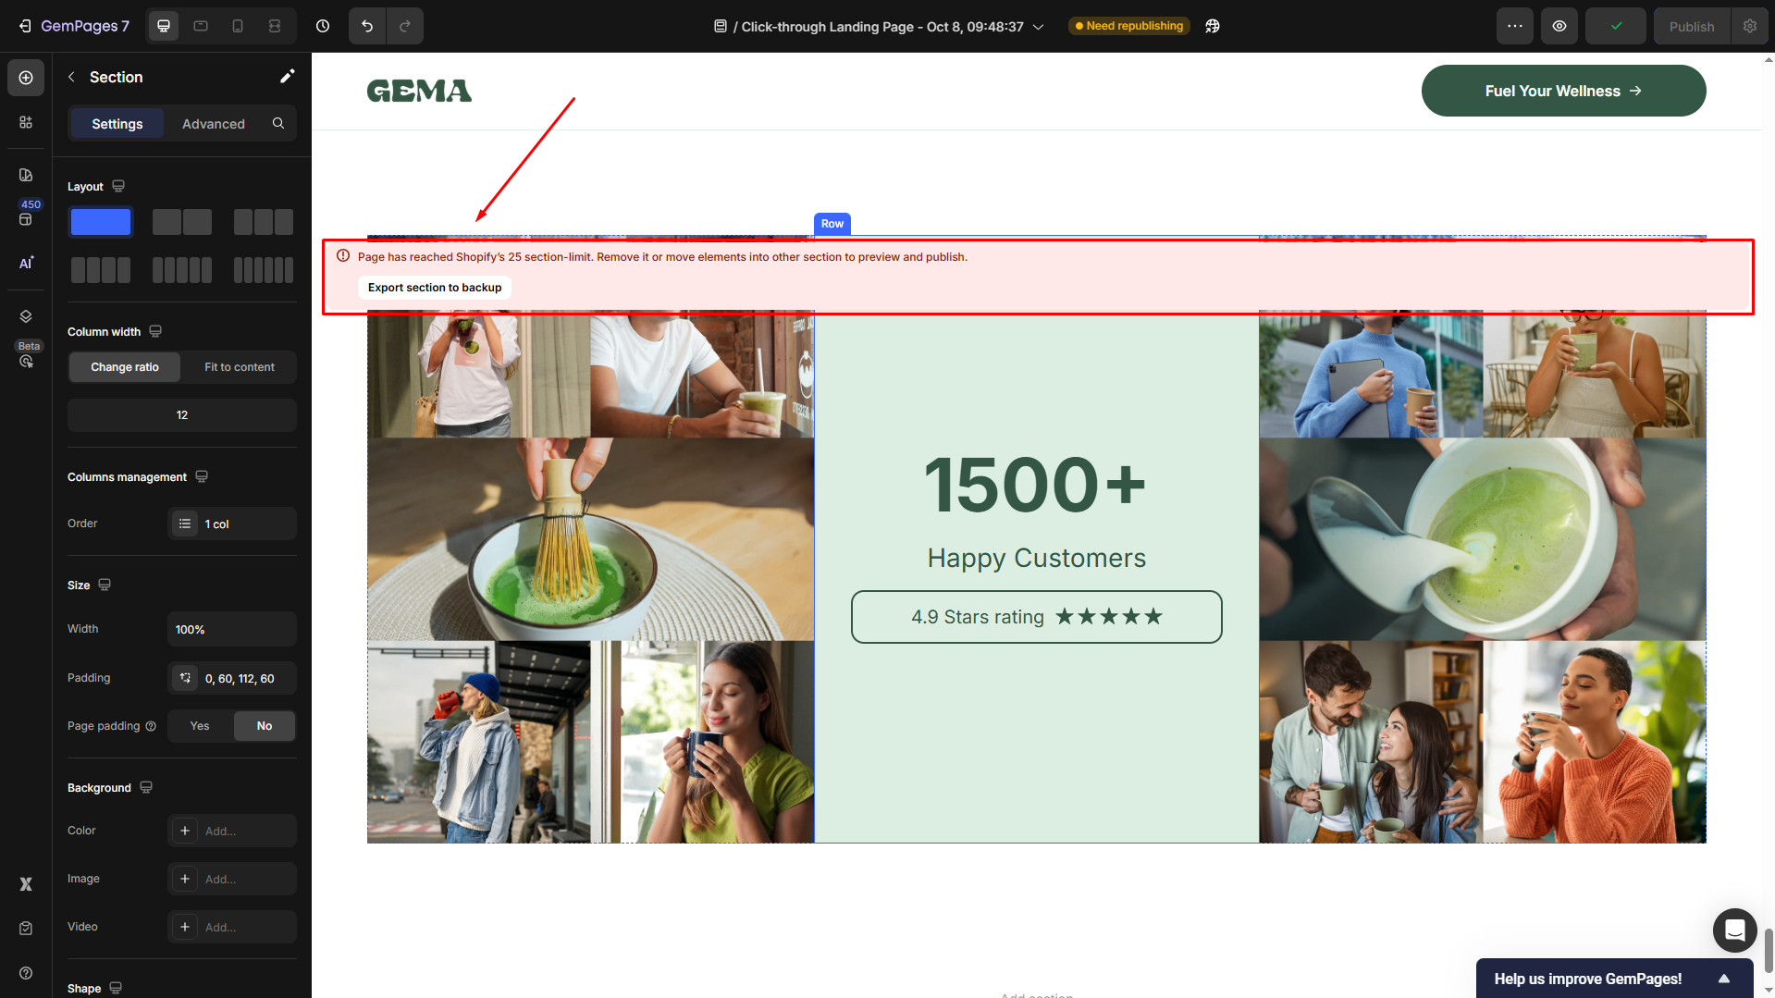This screenshot has height=998, width=1775.
Task: Open the add elements plus icon
Action: [26, 78]
